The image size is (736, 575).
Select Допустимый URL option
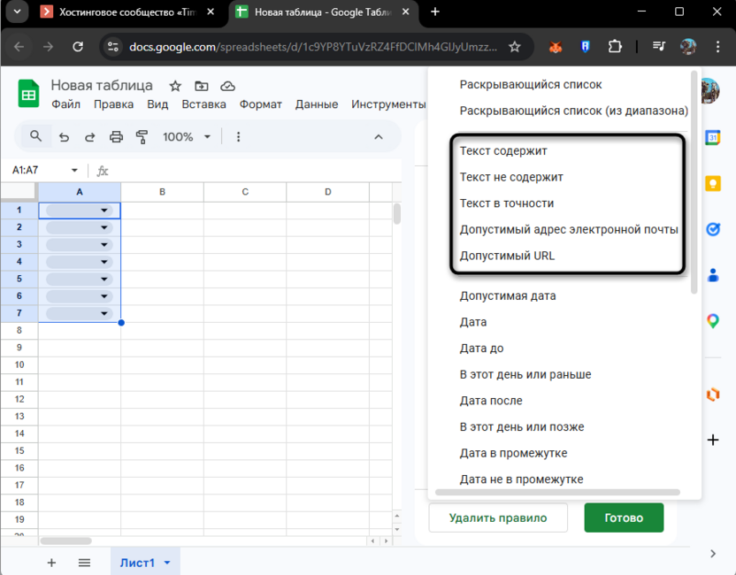click(507, 256)
